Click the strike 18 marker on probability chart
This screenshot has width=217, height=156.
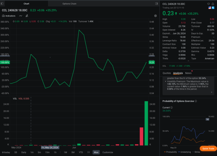[207, 119]
